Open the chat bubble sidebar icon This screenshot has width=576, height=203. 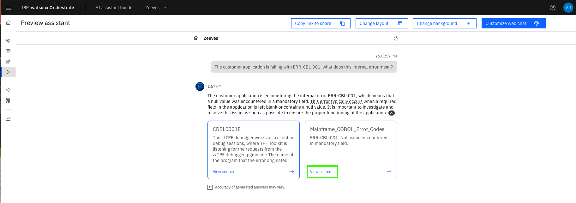8,51
